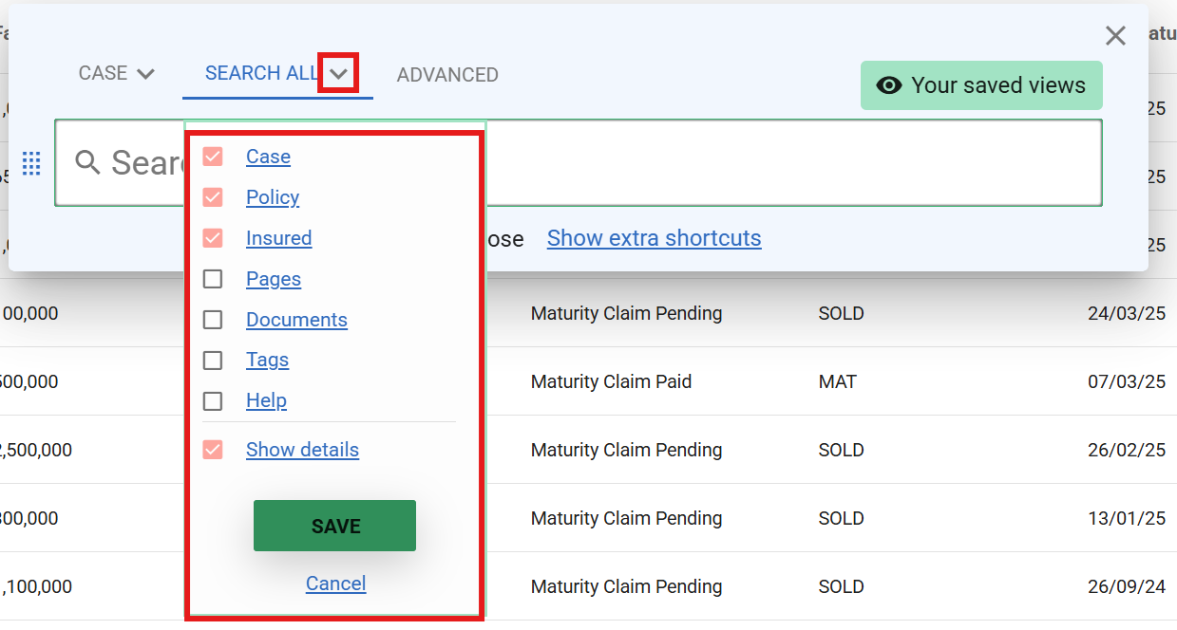Expand the CASE dropdown chevron
Image resolution: width=1177 pixels, height=630 pixels.
pyautogui.click(x=145, y=74)
